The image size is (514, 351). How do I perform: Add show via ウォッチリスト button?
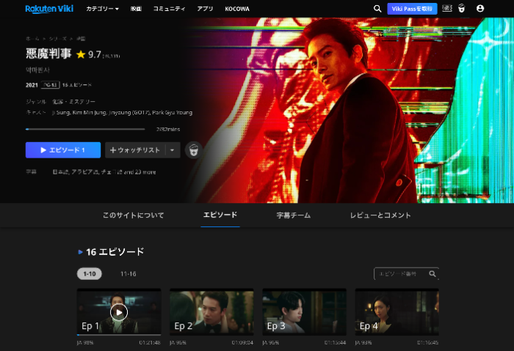(x=134, y=150)
